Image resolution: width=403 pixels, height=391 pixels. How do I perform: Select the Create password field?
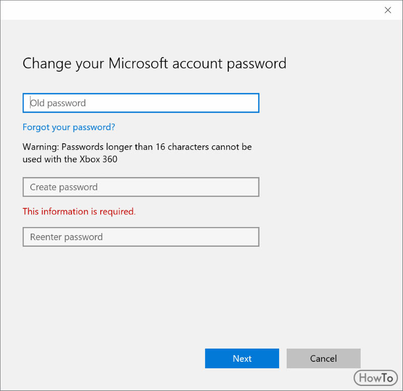141,187
